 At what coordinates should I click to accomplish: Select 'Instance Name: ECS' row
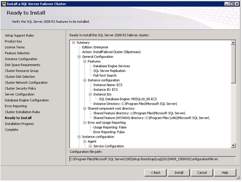point(108,85)
